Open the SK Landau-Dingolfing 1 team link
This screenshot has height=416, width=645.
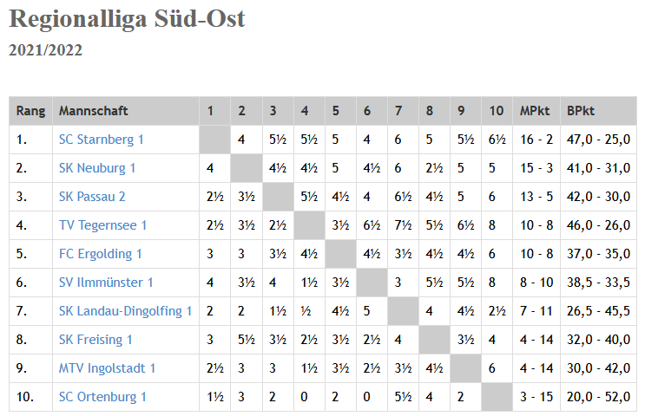point(125,311)
